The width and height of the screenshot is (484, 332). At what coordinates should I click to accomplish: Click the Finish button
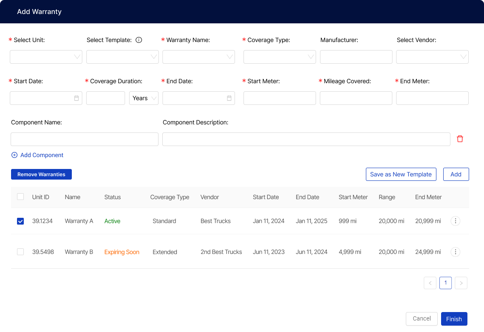454,319
